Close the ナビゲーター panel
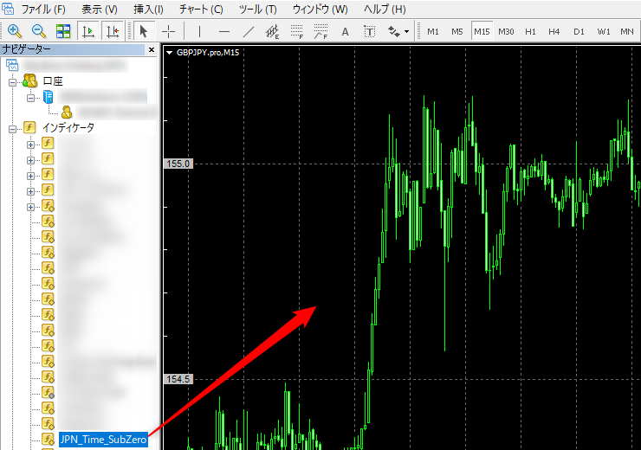Viewport: 641px width, 450px height. click(x=152, y=49)
